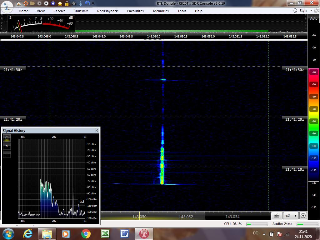Image resolution: width=320 pixels, height=240 pixels.
Task: Close the Signal History panel
Action: point(97,130)
